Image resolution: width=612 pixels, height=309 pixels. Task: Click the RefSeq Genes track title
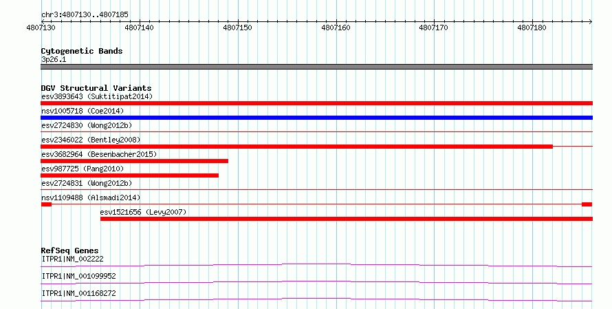[x=69, y=251]
